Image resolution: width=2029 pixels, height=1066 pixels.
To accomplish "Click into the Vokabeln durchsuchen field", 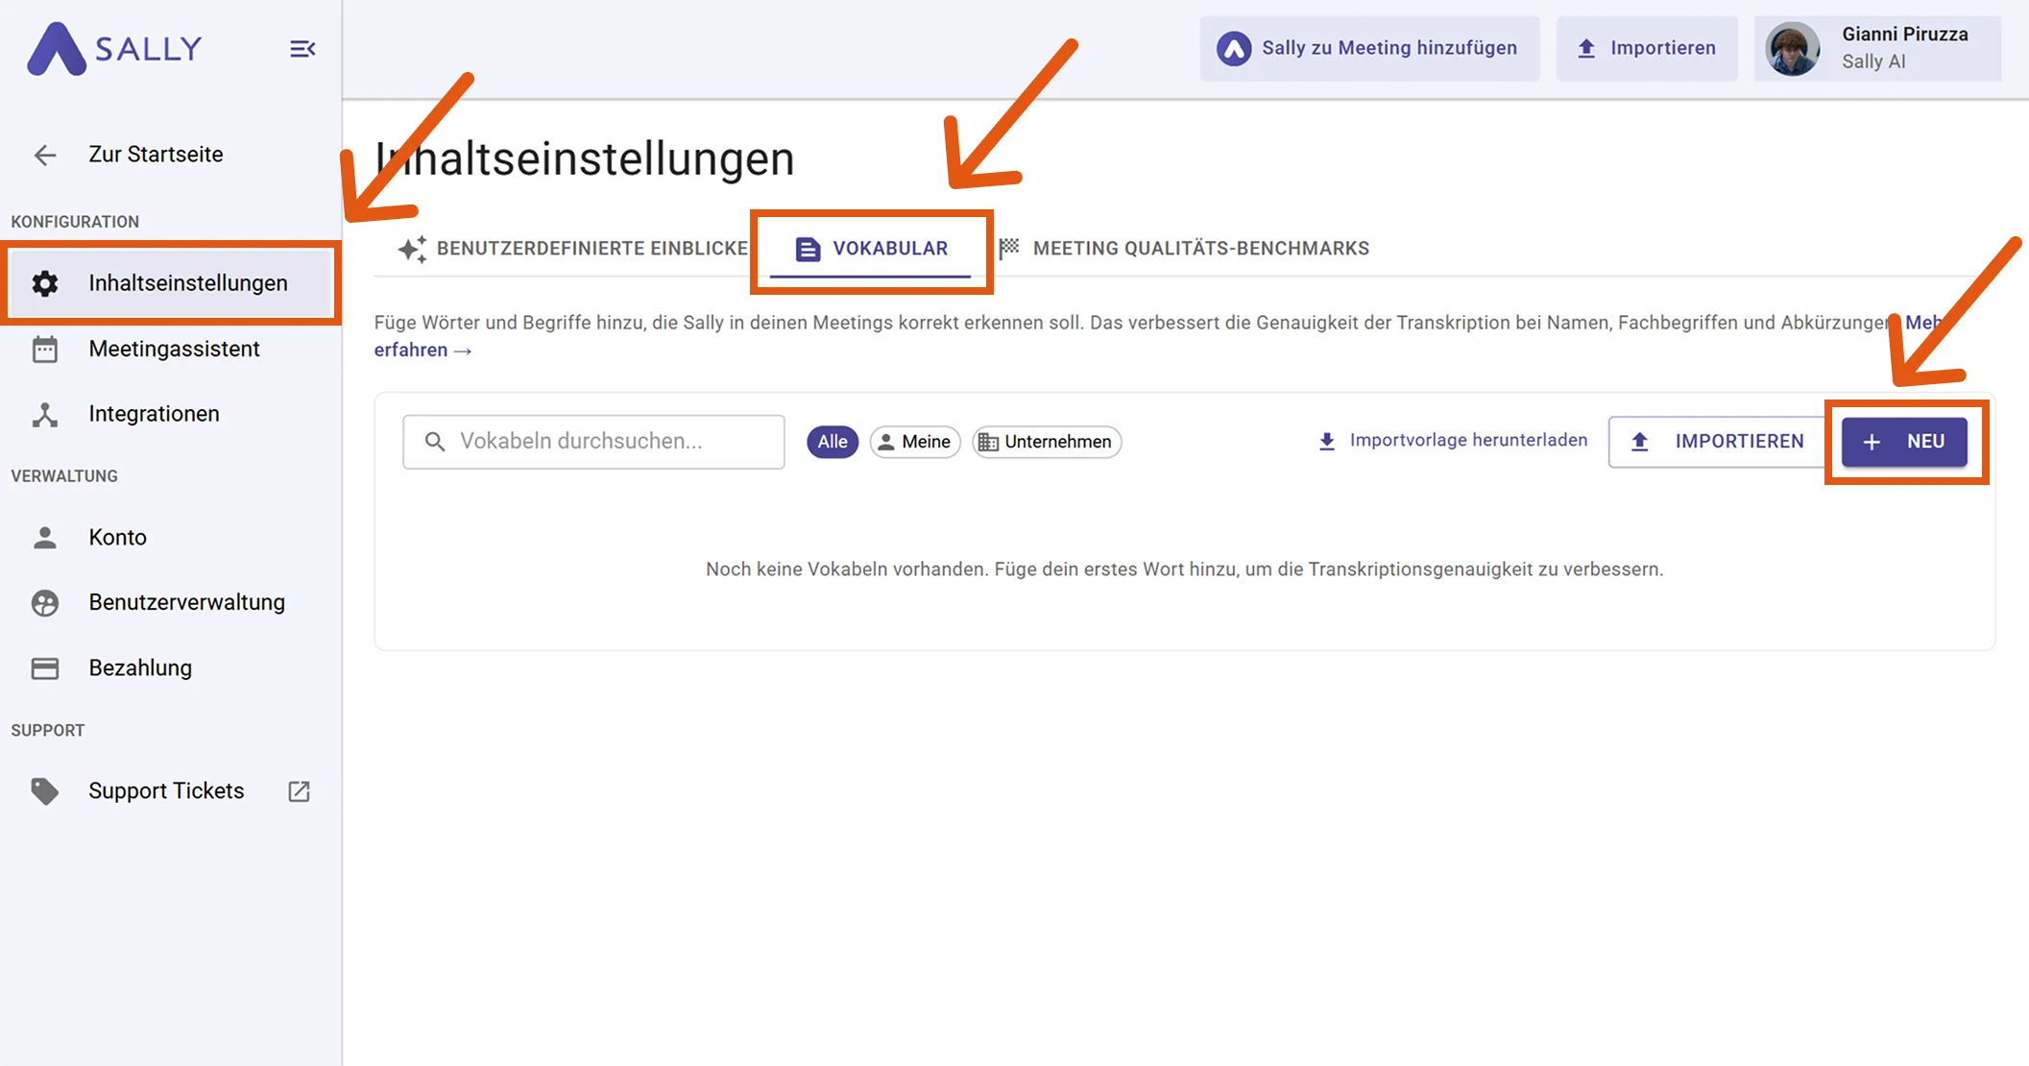I will click(x=593, y=442).
